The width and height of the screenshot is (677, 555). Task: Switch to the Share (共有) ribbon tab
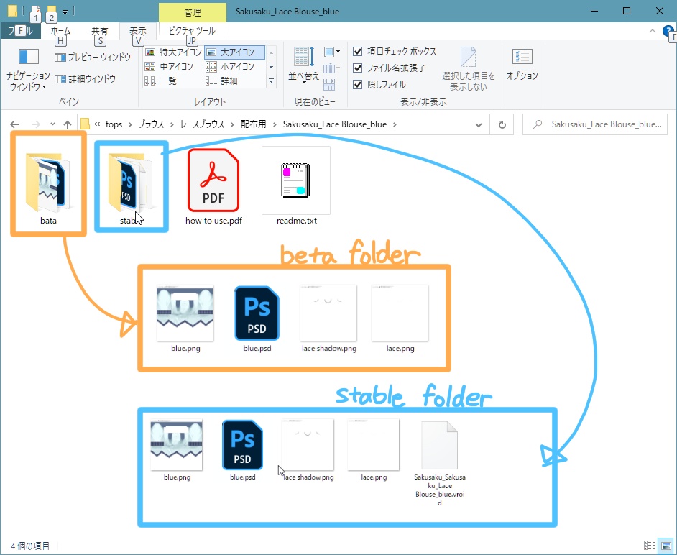(x=100, y=31)
